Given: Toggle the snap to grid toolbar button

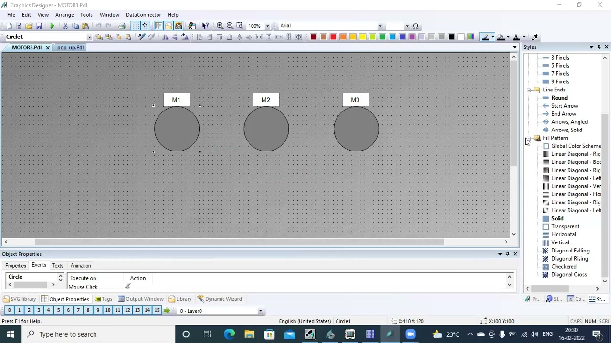Looking at the screenshot, I should [145, 26].
